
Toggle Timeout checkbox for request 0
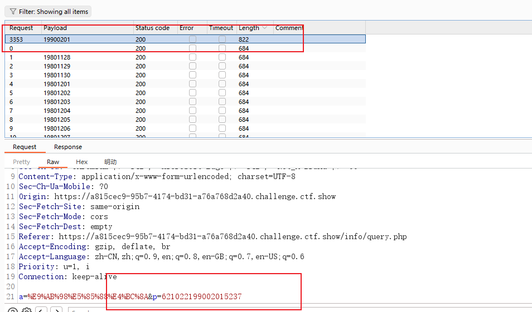click(x=223, y=48)
